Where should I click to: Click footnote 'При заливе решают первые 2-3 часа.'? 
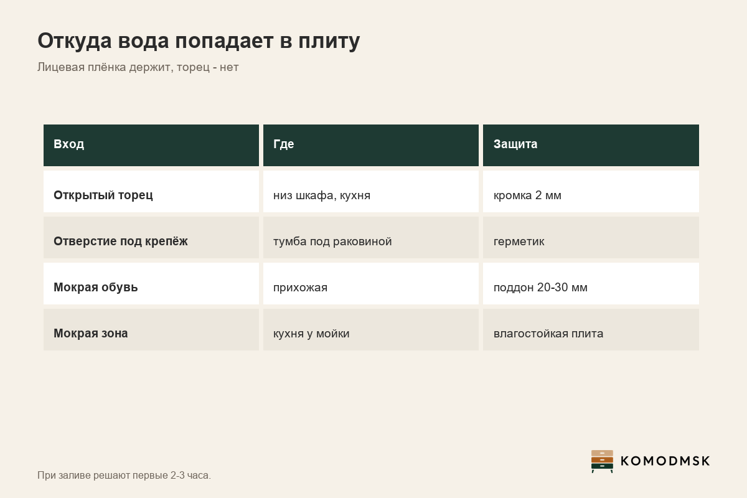tap(124, 476)
